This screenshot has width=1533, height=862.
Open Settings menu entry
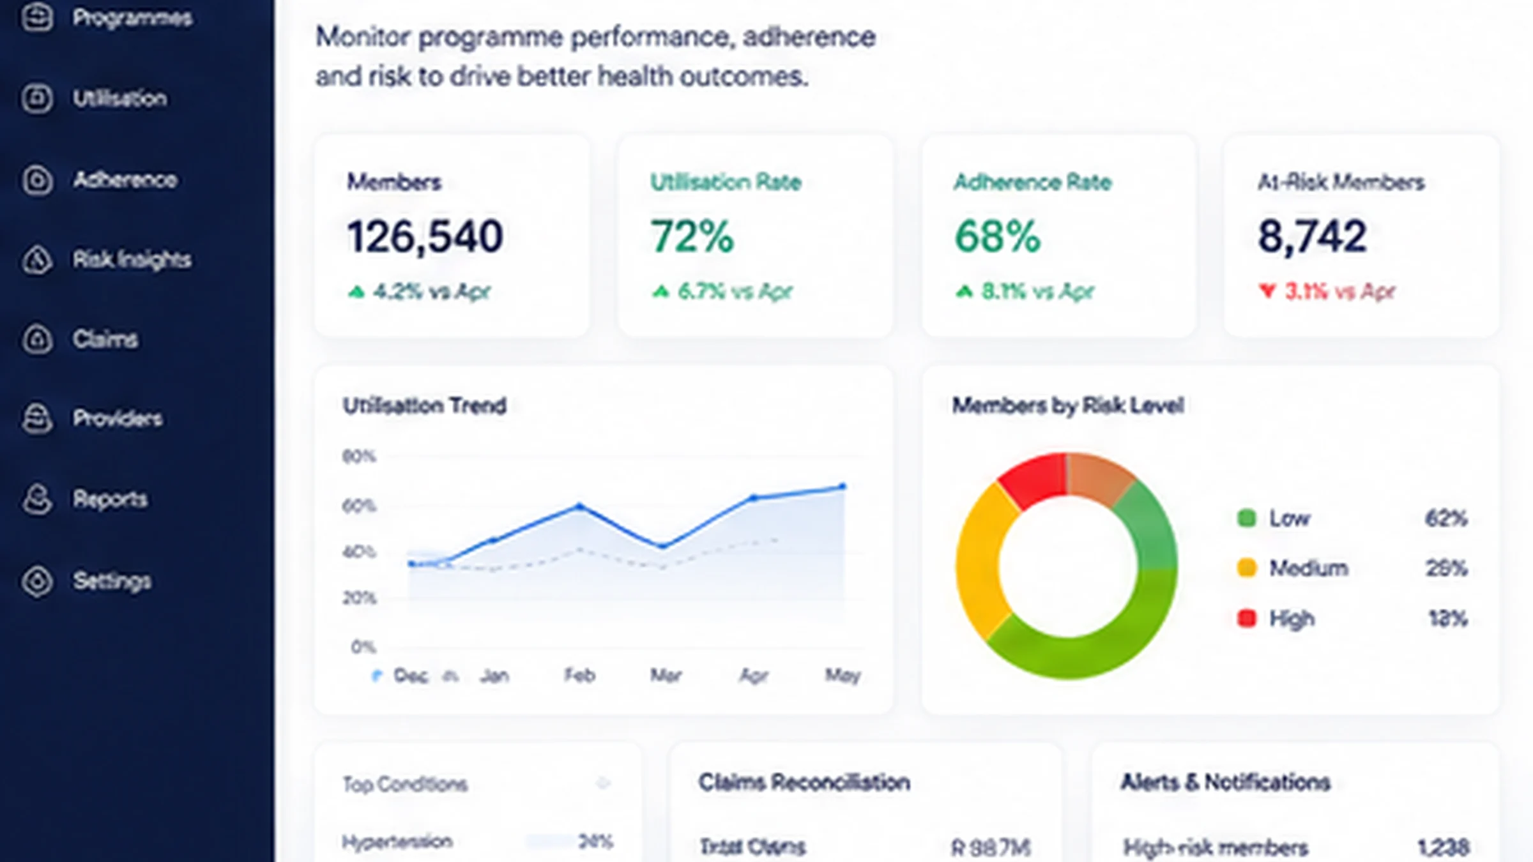click(x=112, y=581)
